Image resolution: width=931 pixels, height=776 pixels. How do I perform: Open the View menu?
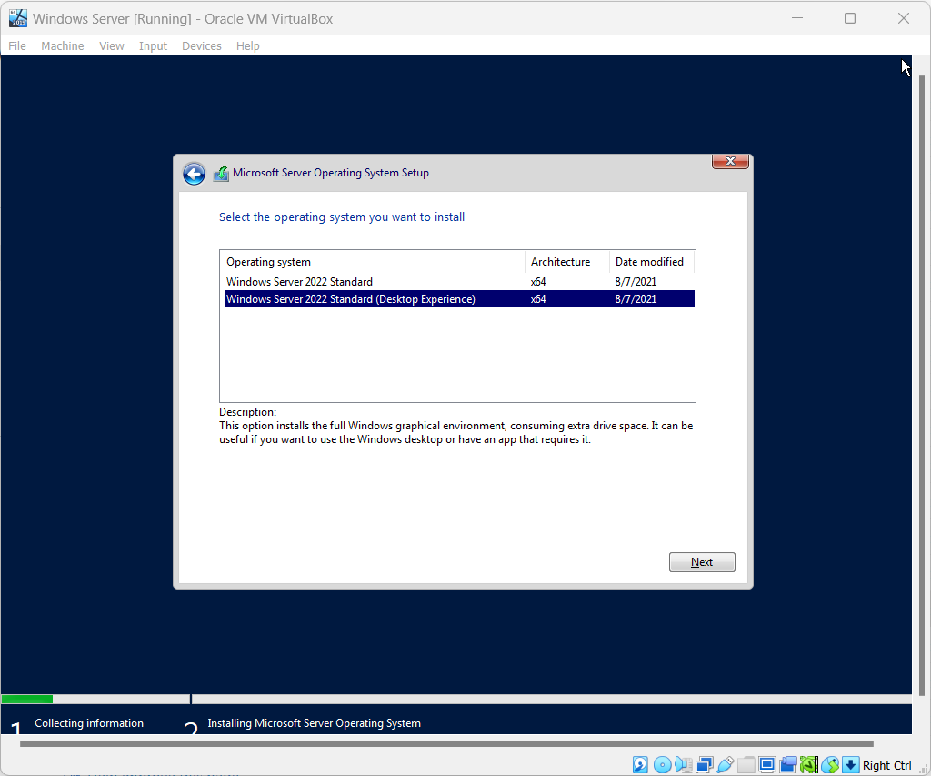click(x=112, y=45)
